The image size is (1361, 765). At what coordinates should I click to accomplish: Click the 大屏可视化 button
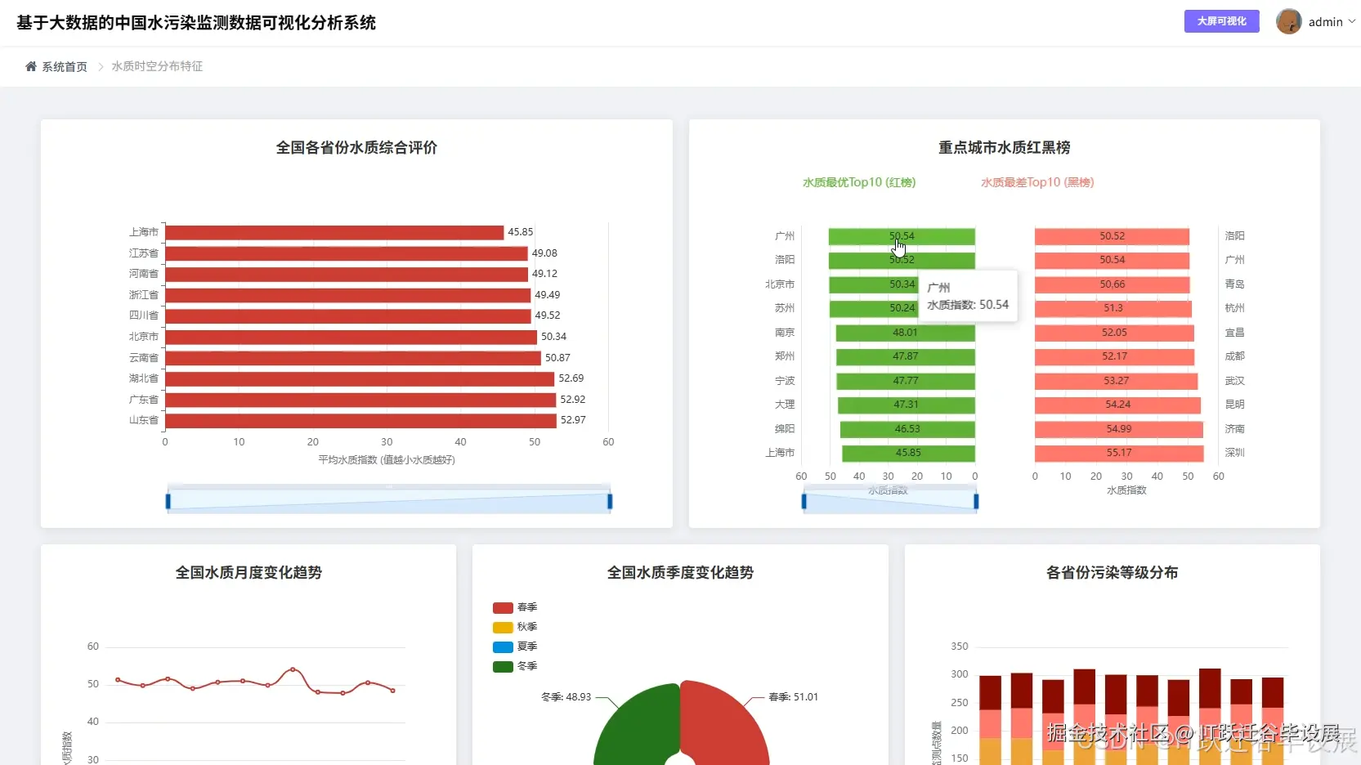pos(1221,21)
